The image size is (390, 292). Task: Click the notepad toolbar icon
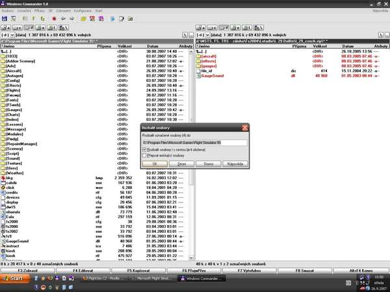coord(122,19)
